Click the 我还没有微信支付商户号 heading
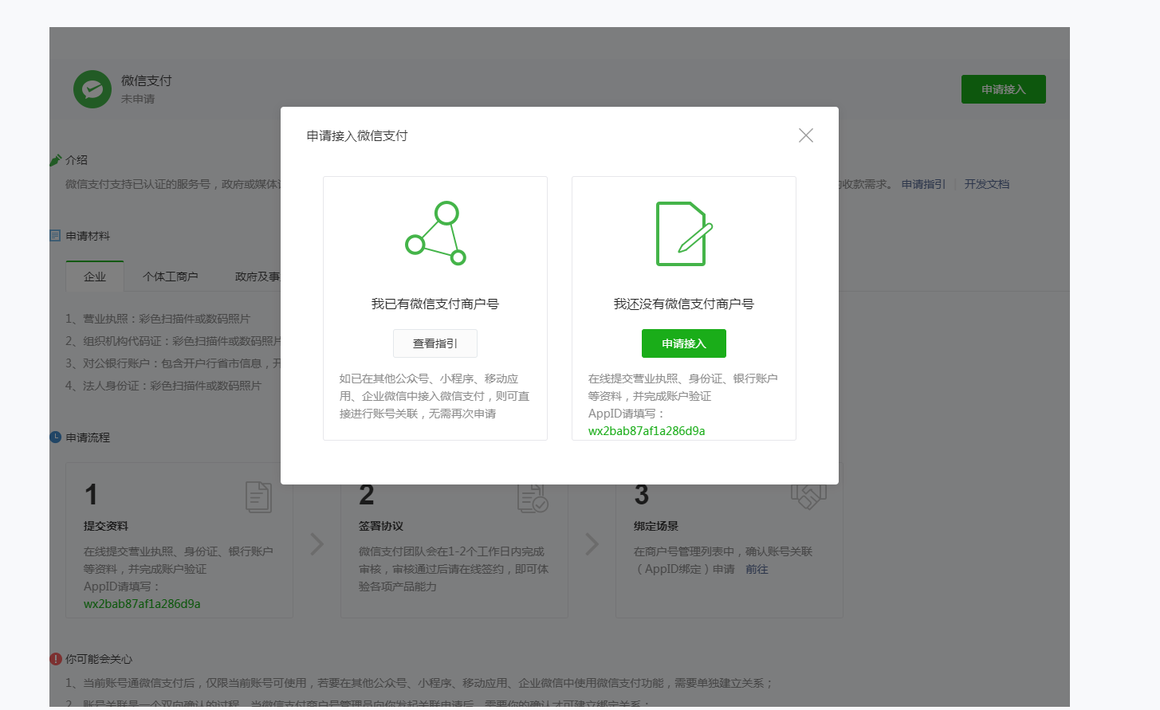 684,304
